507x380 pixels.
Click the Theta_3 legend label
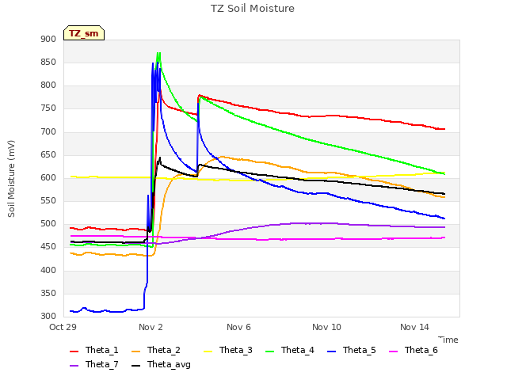coord(236,350)
